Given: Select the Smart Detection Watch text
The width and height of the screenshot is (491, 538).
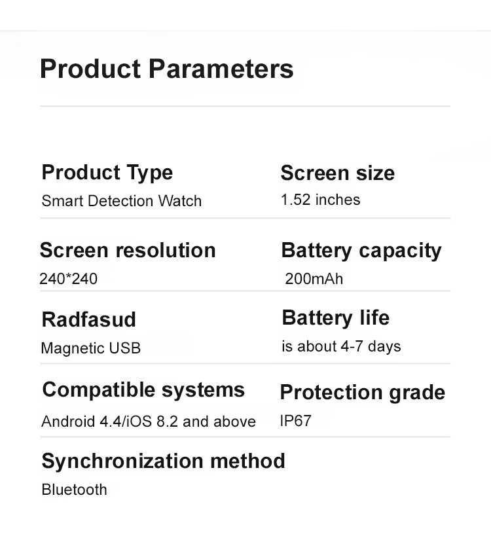Looking at the screenshot, I should point(121,201).
